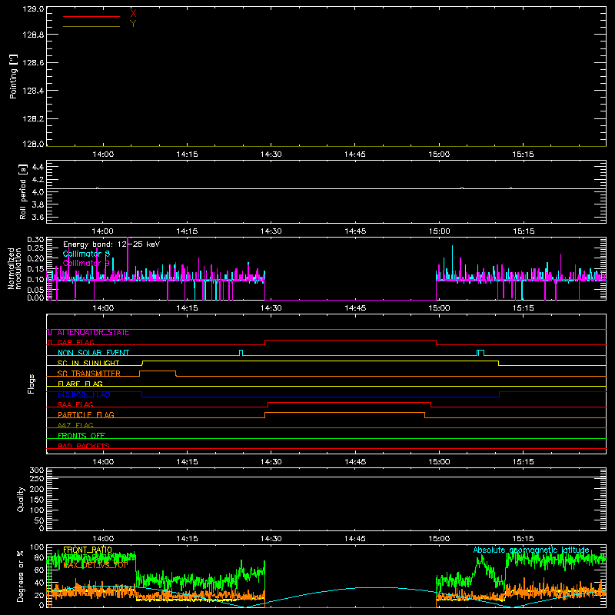
Task: Click the raised PARTICLE_FLAG segment
Action: [344, 413]
